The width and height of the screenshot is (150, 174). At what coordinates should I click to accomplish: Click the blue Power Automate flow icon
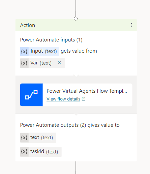[x=31, y=95]
